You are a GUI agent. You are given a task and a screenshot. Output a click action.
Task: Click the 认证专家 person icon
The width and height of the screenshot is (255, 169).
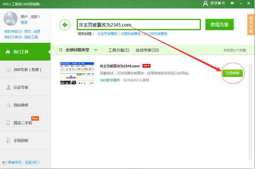(x=8, y=88)
